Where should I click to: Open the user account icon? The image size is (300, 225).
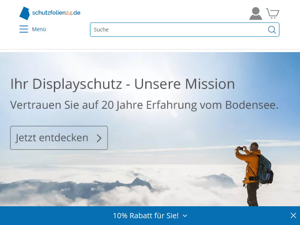(256, 13)
